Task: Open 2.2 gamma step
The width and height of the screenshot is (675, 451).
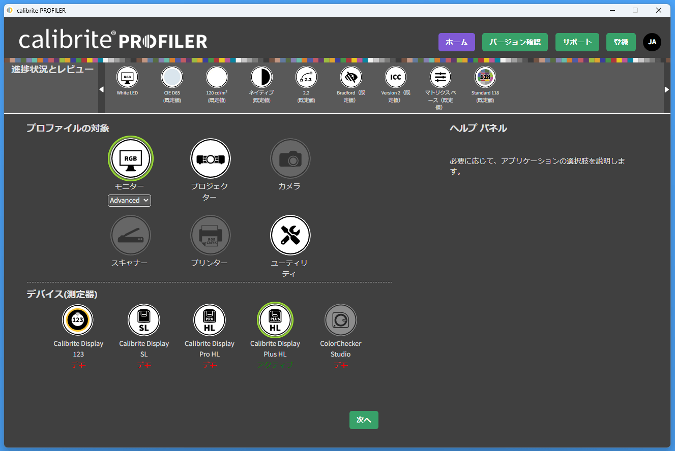Action: tap(306, 78)
